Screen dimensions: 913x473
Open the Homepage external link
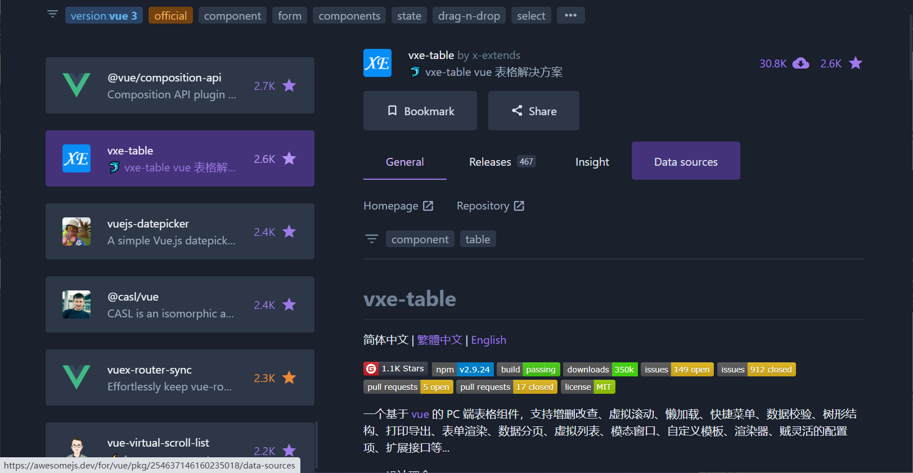pos(398,206)
